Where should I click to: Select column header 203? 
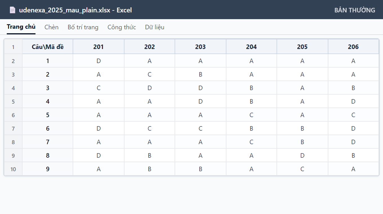[x=201, y=47]
